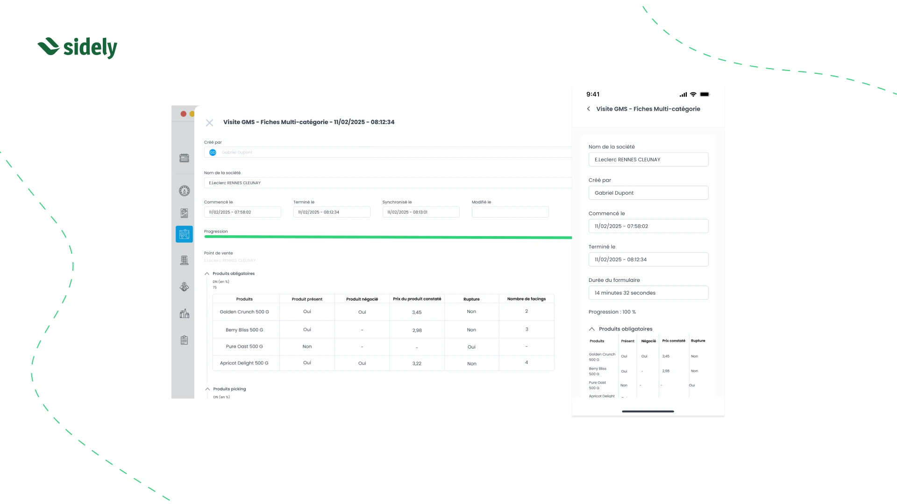The height and width of the screenshot is (504, 897).
Task: Click the green Progression bar
Action: click(388, 237)
